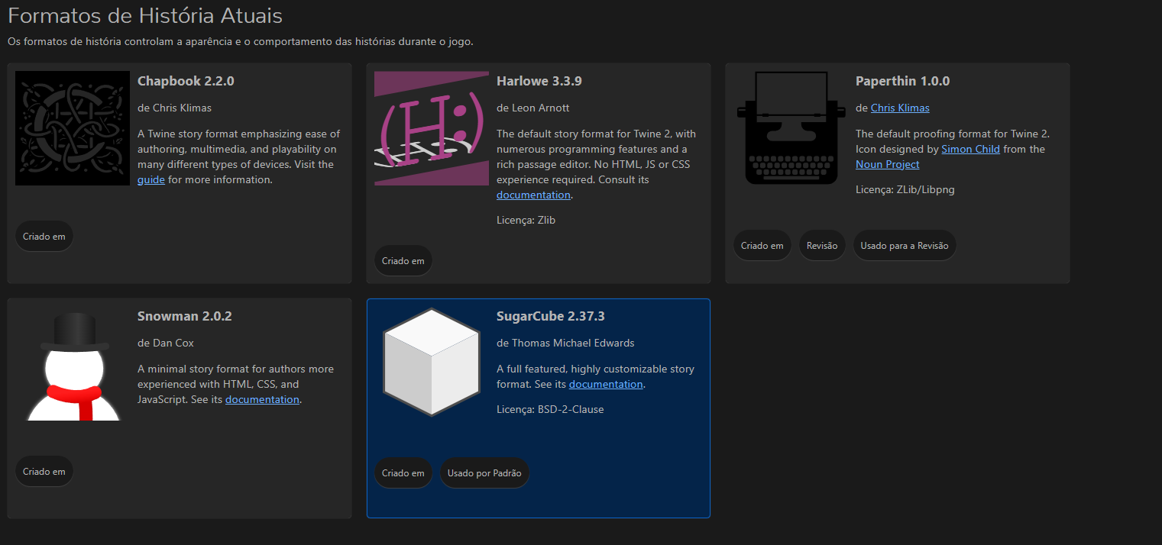Click 'Criado em' tag under Harlowe

pyautogui.click(x=403, y=260)
